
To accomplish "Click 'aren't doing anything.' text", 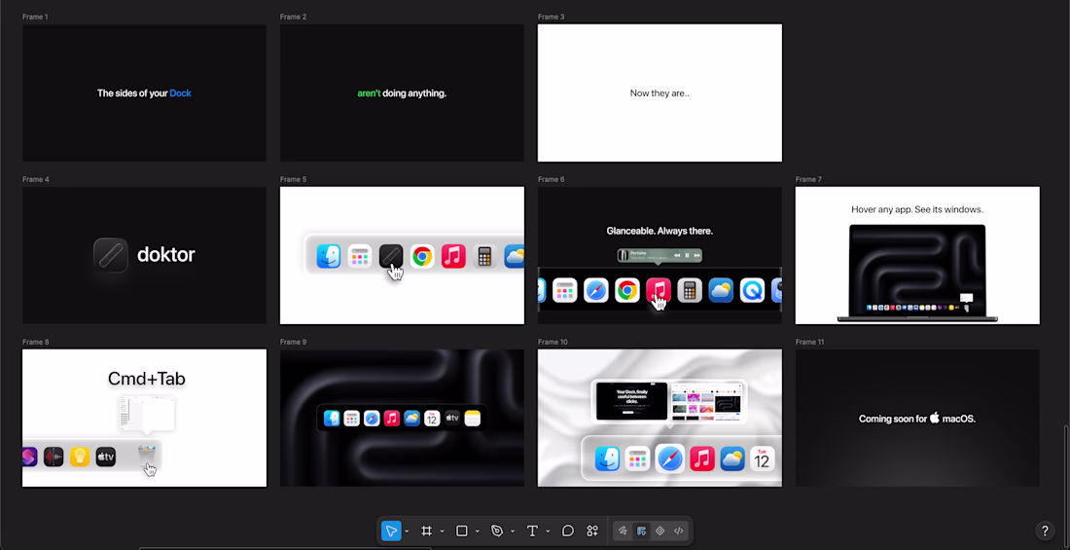I will (x=402, y=92).
